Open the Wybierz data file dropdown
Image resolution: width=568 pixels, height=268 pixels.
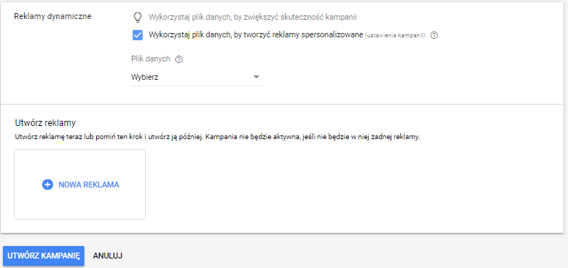tap(196, 77)
